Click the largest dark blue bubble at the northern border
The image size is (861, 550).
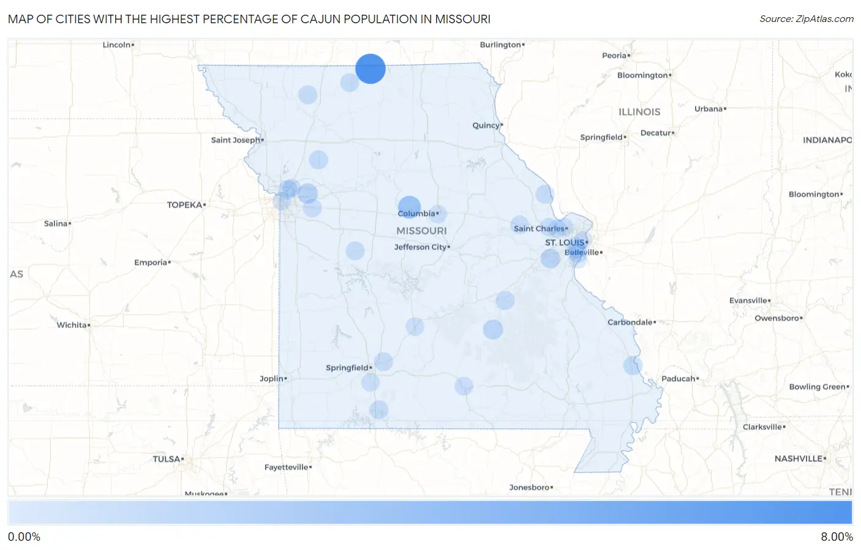click(x=370, y=69)
